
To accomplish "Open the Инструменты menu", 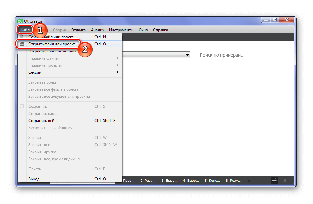I will (121, 30).
